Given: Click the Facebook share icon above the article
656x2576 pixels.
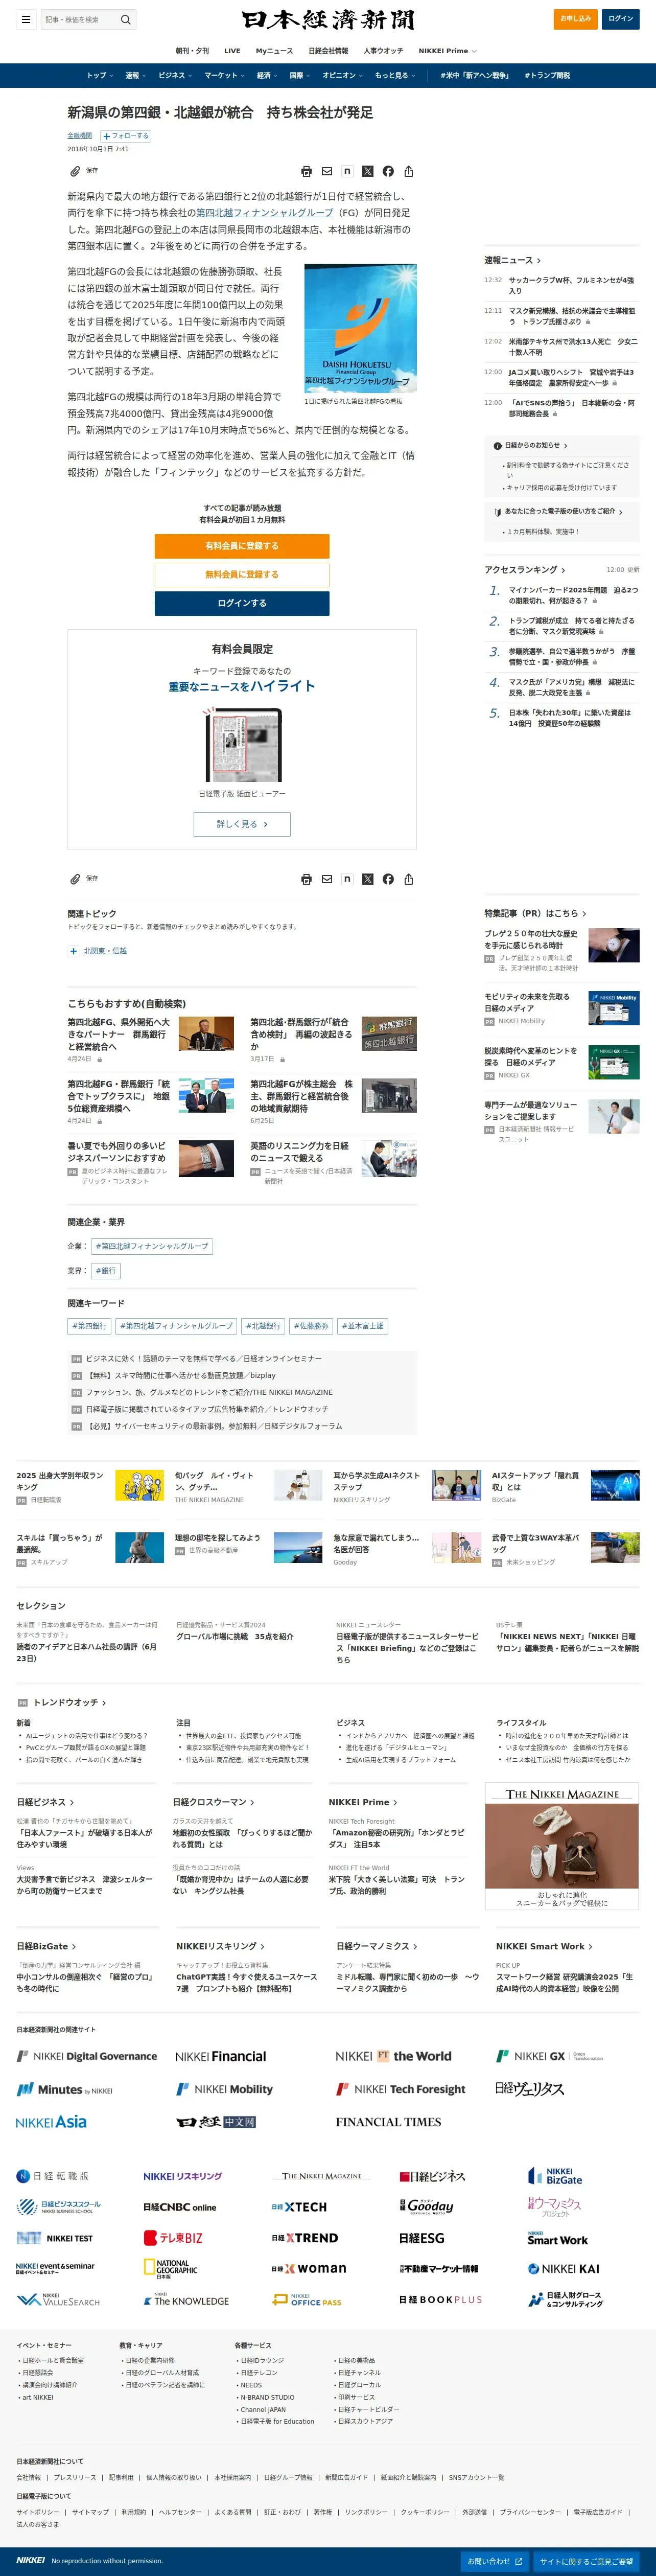Looking at the screenshot, I should click(x=388, y=171).
